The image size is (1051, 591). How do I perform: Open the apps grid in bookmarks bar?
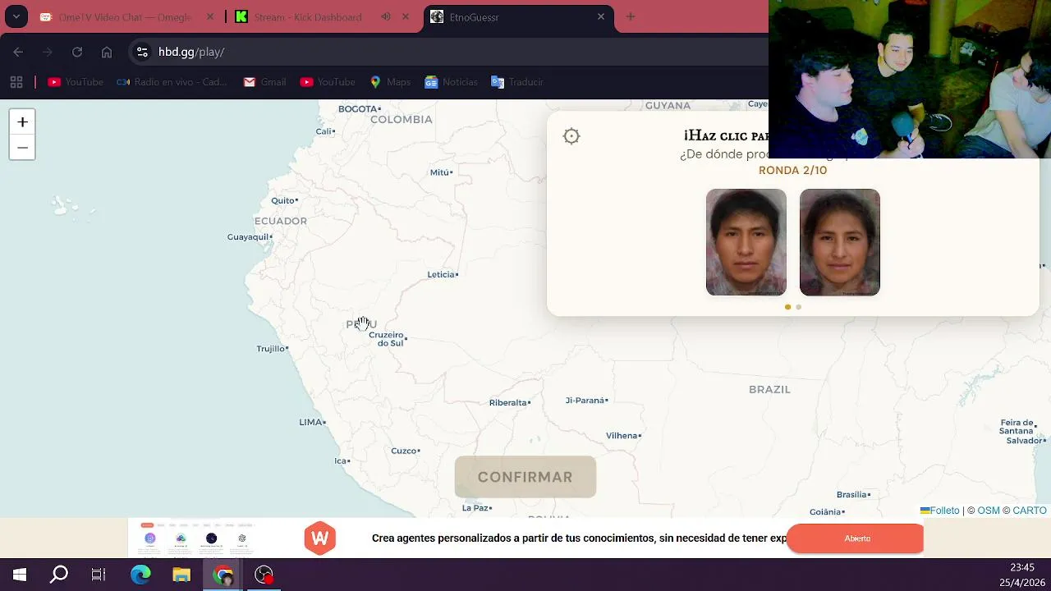(x=16, y=82)
